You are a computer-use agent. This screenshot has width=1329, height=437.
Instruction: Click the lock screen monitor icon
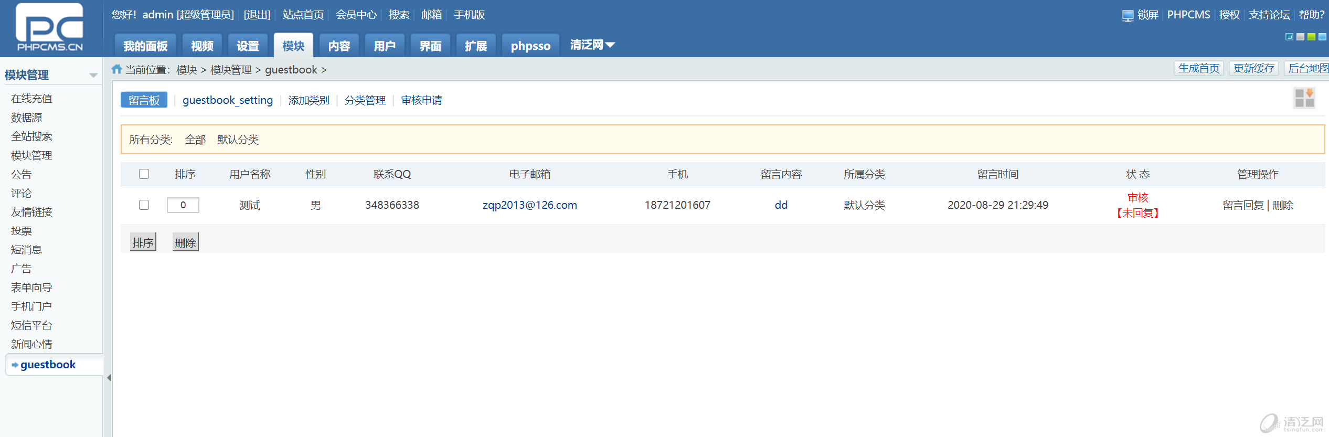[1128, 16]
